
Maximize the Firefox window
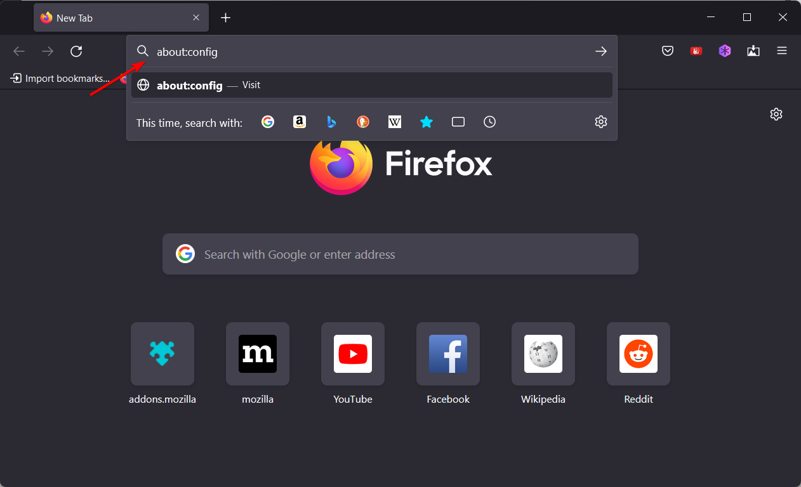tap(747, 18)
